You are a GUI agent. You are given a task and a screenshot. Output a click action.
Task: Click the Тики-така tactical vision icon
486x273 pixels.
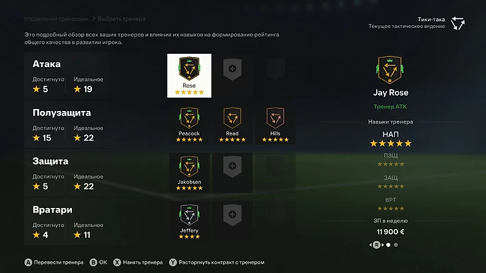click(457, 23)
